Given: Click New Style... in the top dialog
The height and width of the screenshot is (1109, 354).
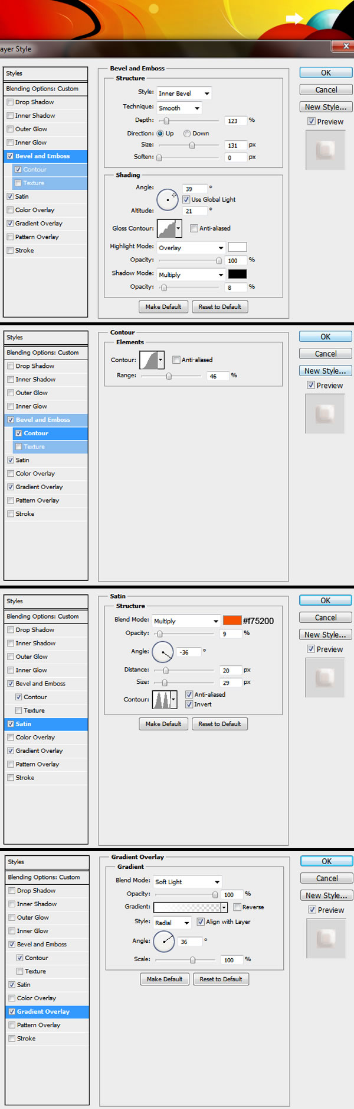Looking at the screenshot, I should (x=326, y=107).
